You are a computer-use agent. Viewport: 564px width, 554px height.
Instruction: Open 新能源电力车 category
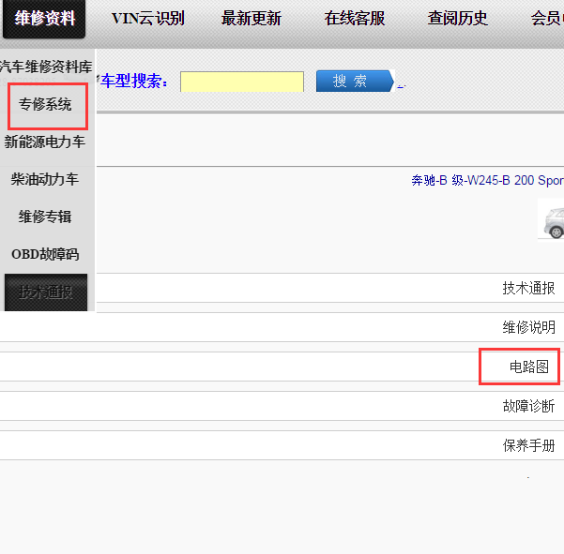[x=45, y=142]
